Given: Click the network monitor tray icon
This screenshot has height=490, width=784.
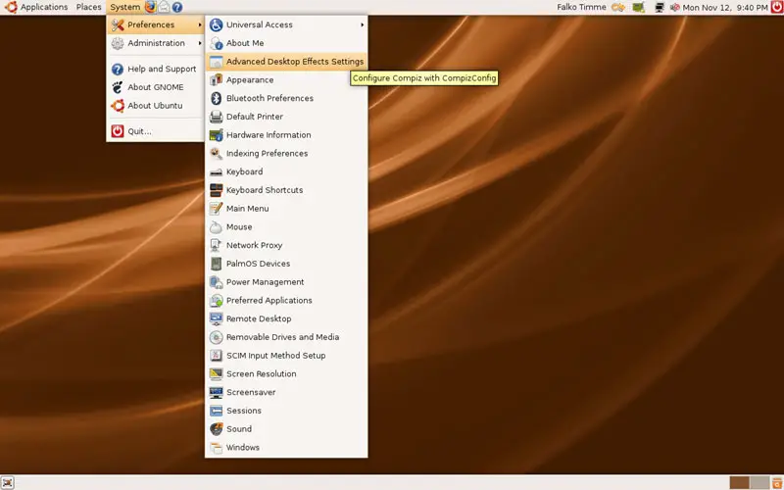Looking at the screenshot, I should tap(660, 7).
